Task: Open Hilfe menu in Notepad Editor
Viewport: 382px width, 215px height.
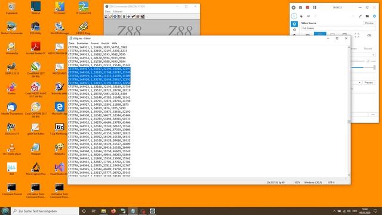Action: (115, 44)
